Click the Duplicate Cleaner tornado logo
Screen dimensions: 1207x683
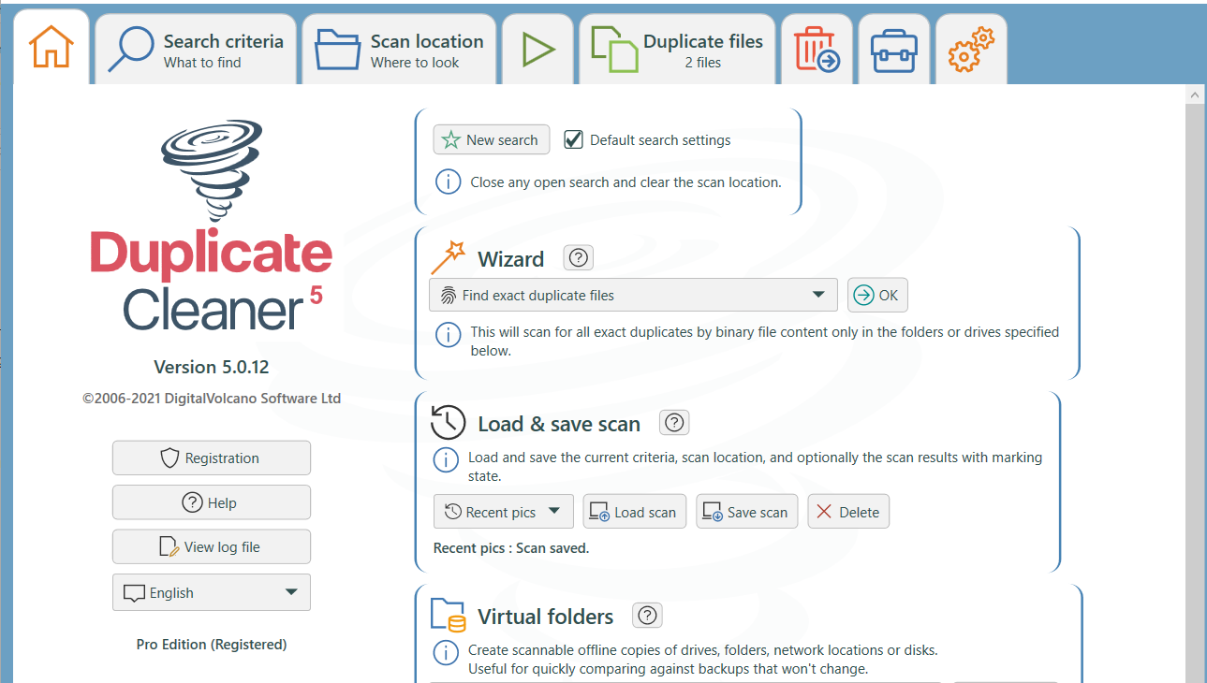click(211, 169)
